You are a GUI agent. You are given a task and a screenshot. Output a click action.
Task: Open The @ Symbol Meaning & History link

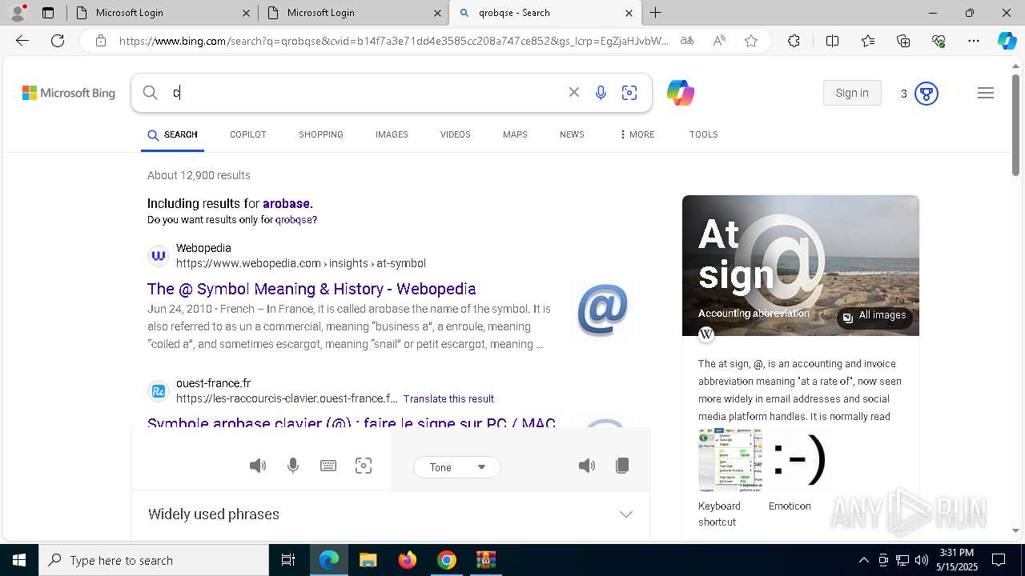point(312,289)
